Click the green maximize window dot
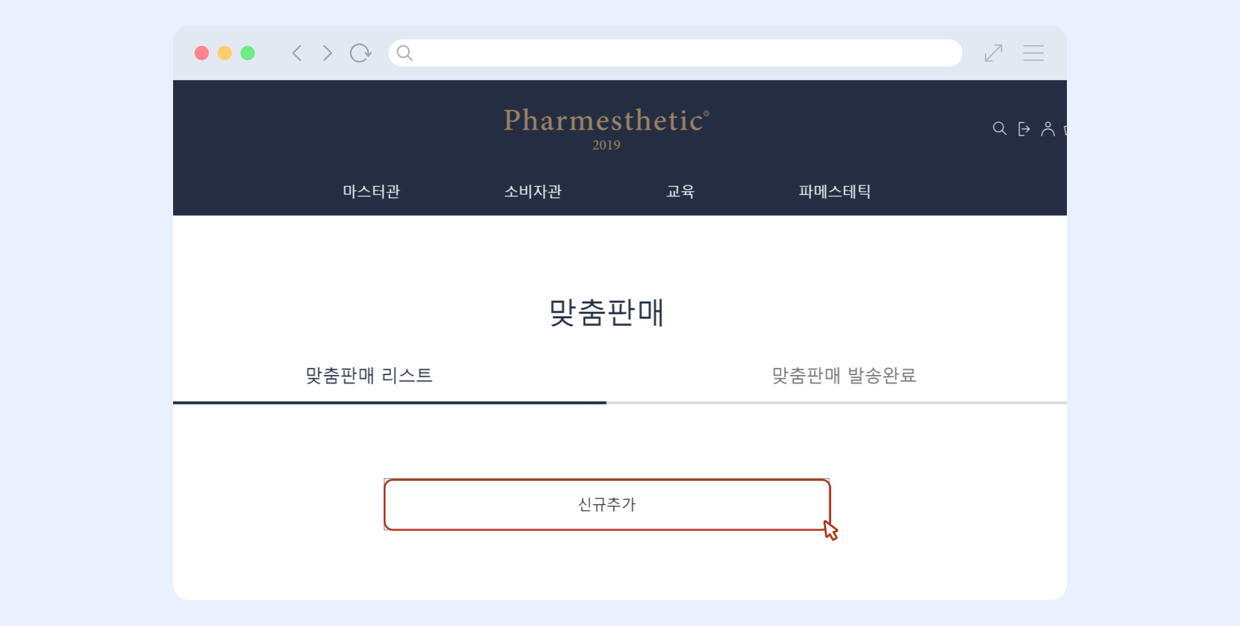The height and width of the screenshot is (626, 1240). coord(248,53)
